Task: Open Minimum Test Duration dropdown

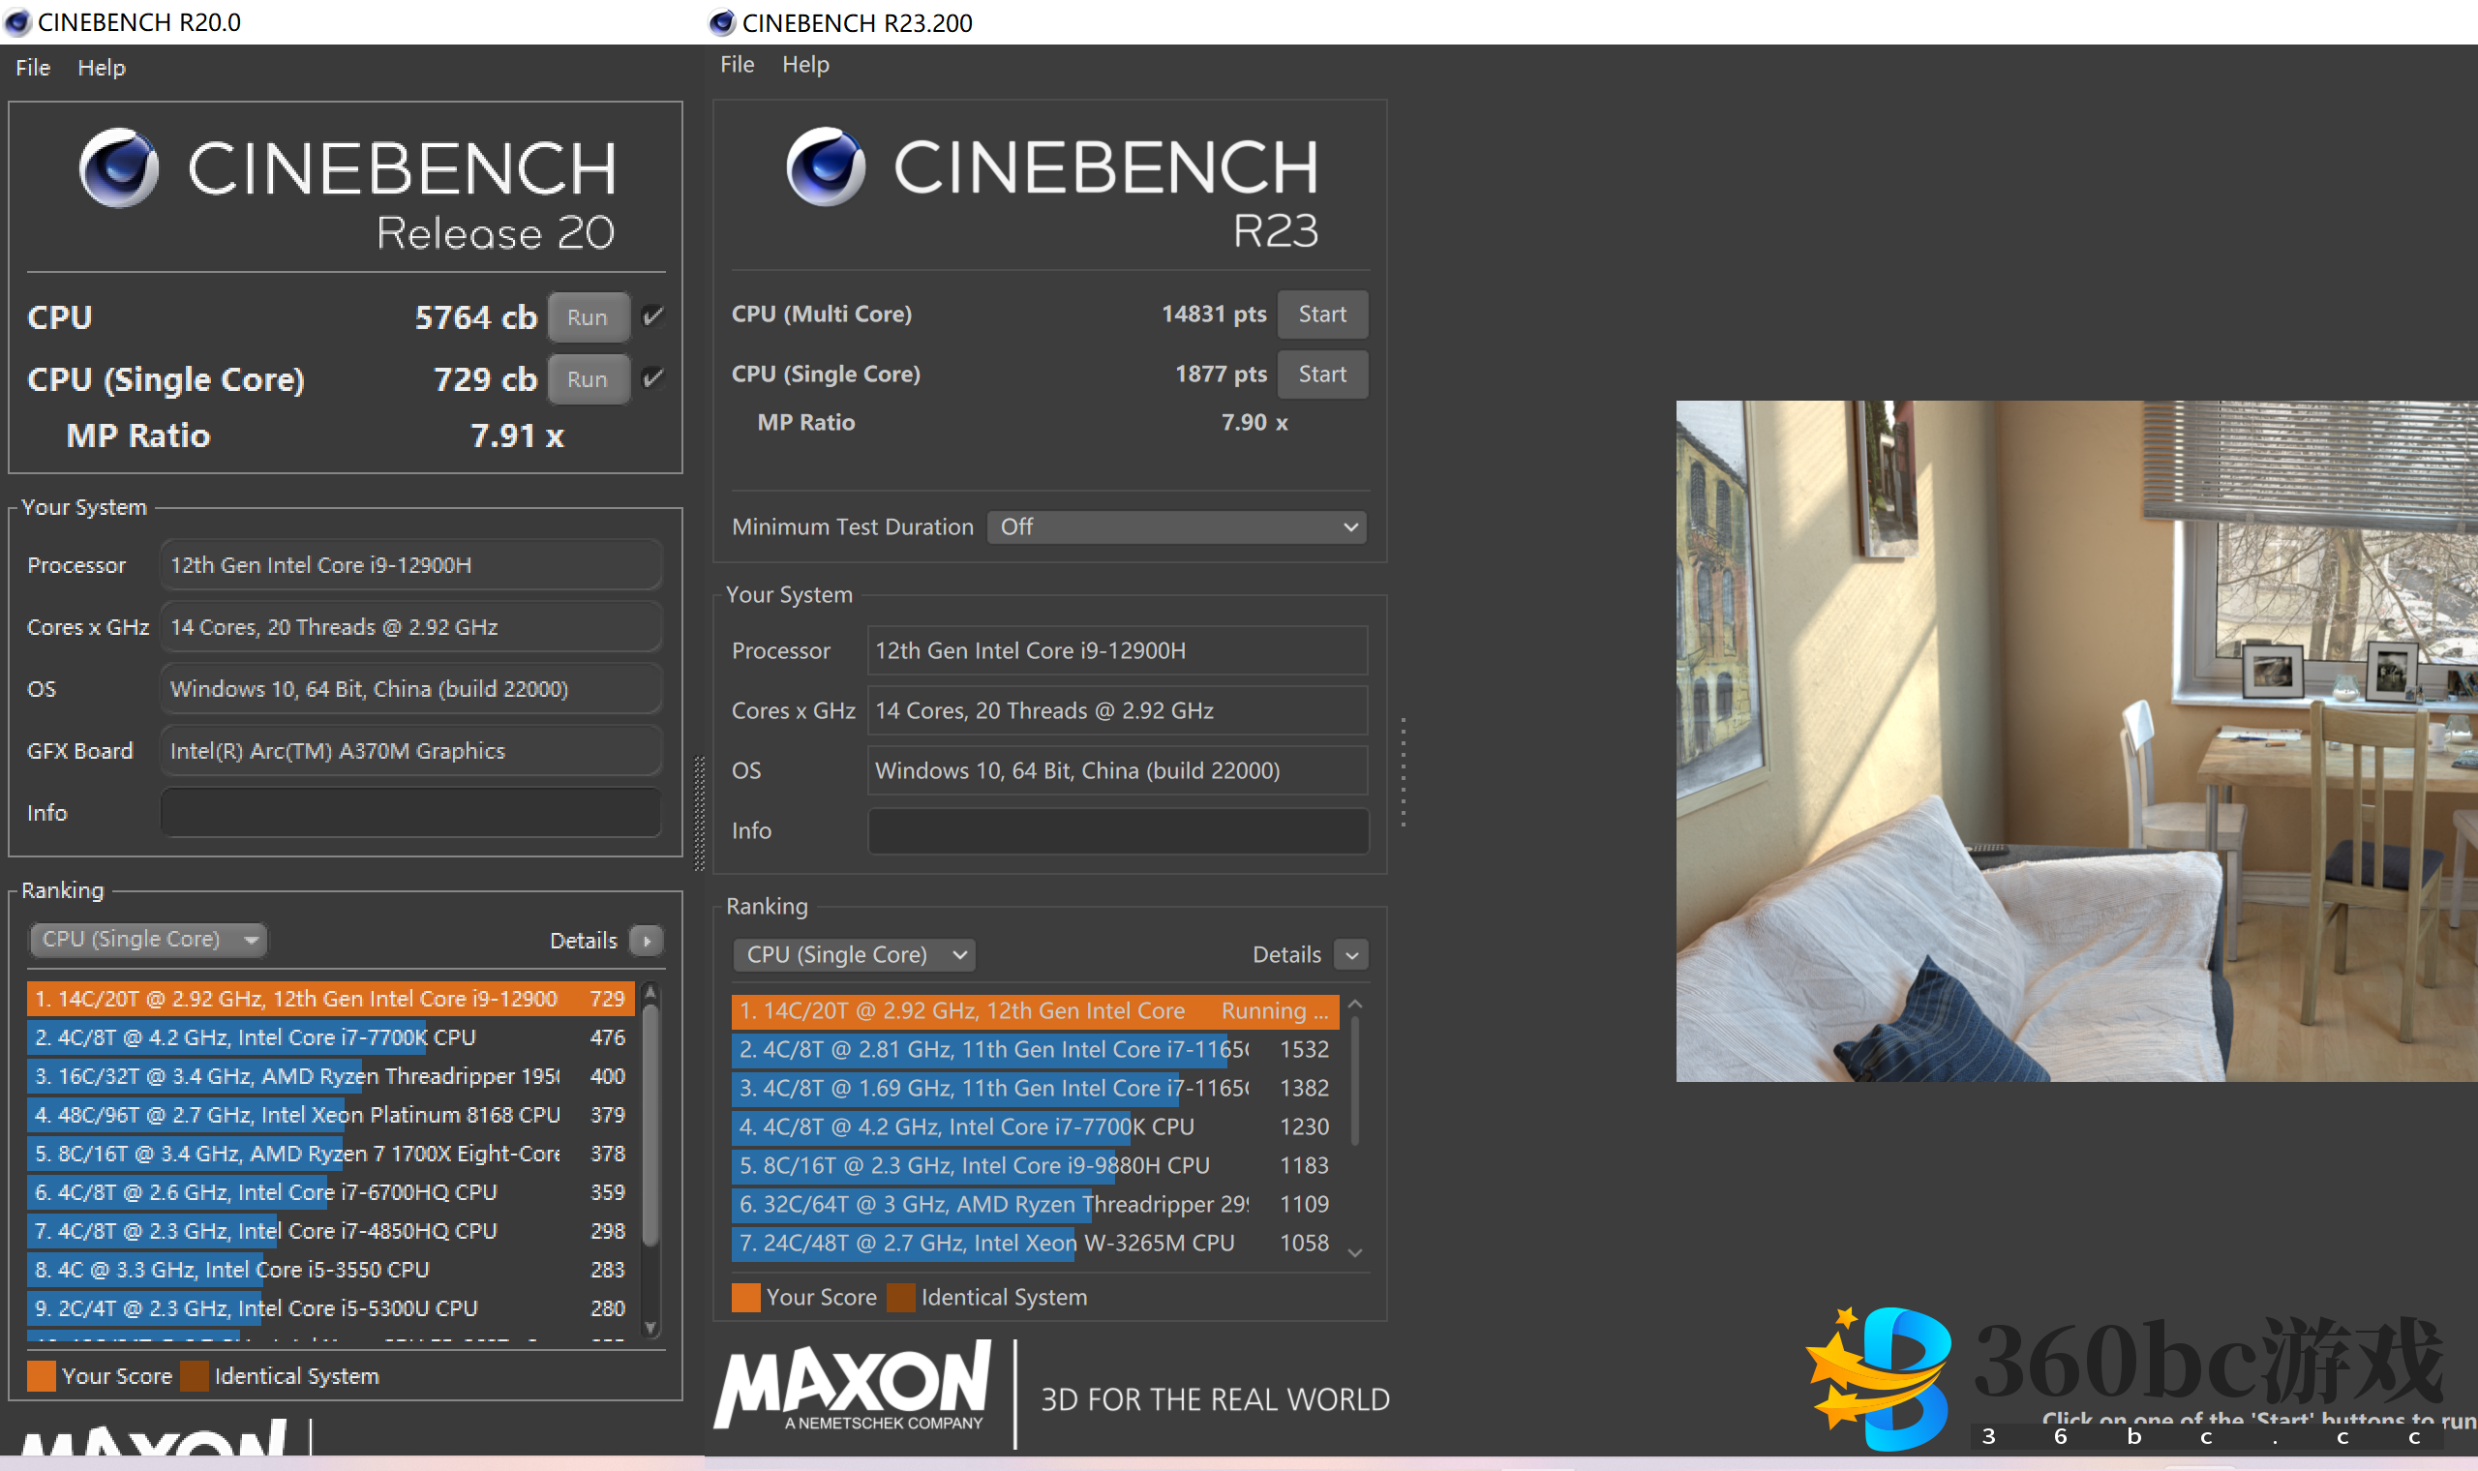Action: (x=1176, y=526)
